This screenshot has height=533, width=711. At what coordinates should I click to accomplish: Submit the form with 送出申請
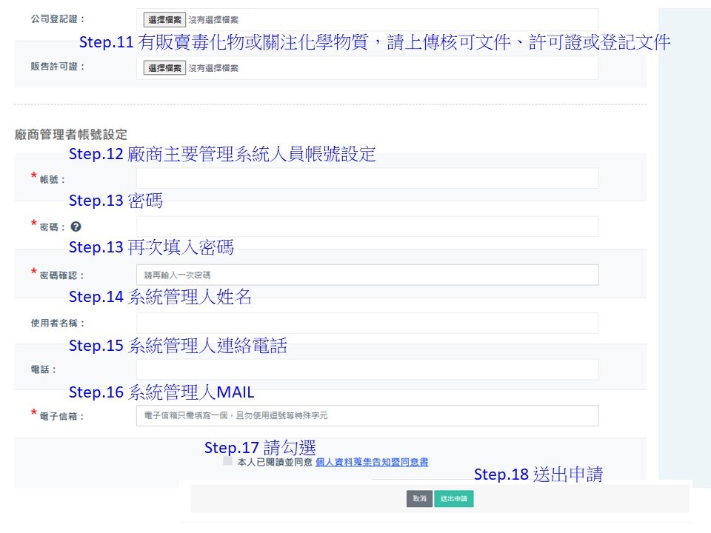[x=453, y=499]
